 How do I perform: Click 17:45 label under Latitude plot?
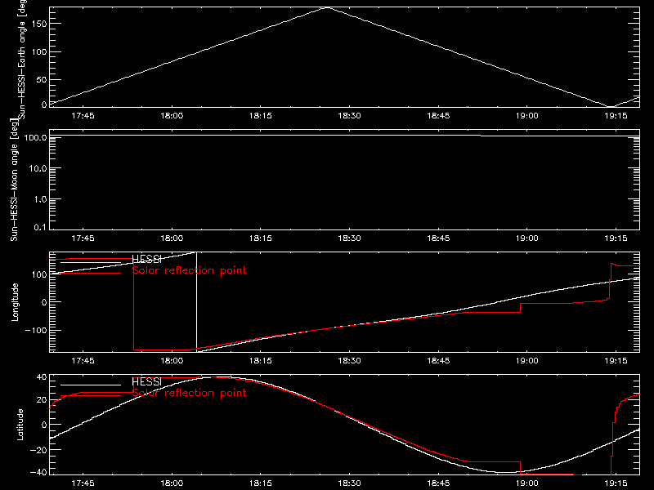(83, 483)
